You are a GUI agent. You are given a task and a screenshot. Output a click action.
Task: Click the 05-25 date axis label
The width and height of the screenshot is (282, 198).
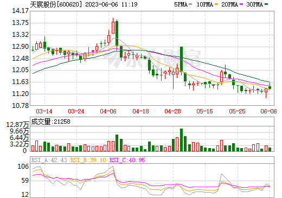tap(237, 111)
